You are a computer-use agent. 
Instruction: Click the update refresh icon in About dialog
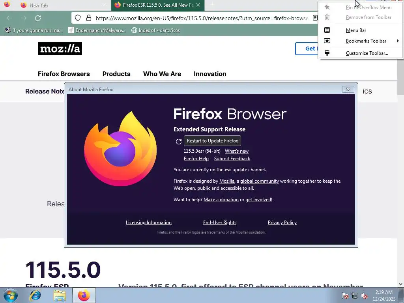click(x=179, y=141)
